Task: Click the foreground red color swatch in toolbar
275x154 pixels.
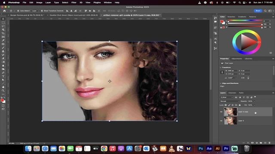Action: [2, 101]
